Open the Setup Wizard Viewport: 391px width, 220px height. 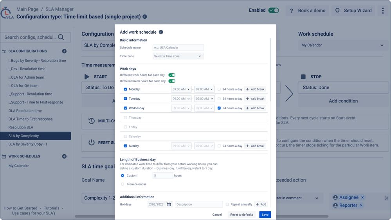pyautogui.click(x=353, y=11)
